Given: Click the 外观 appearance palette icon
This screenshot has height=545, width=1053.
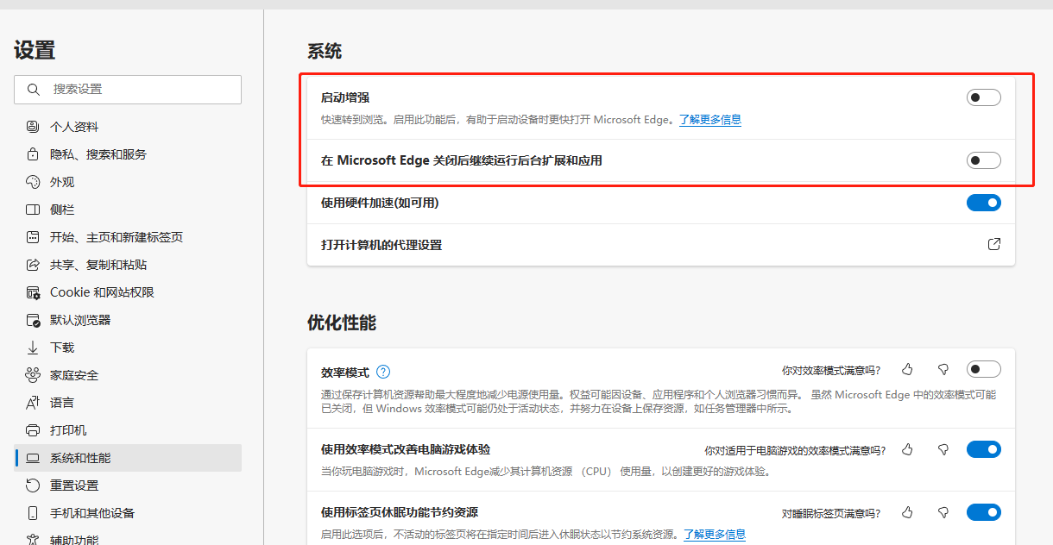Looking at the screenshot, I should click(33, 182).
